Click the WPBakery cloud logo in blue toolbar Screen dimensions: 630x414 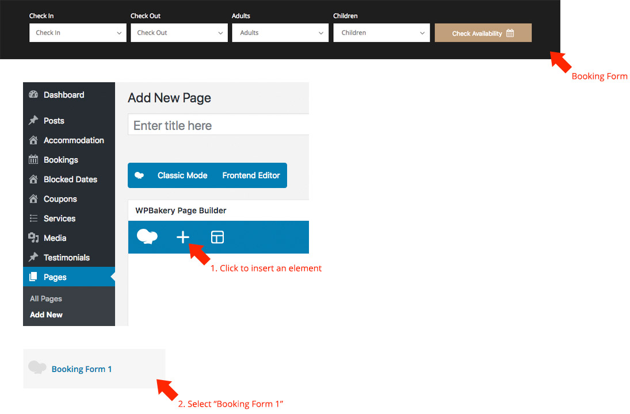[147, 236]
